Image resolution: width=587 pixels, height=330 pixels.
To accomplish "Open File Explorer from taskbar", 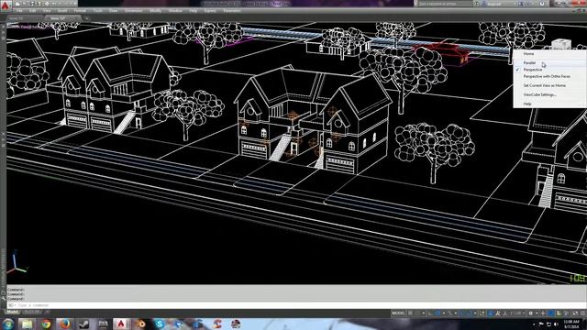I will (x=27, y=324).
